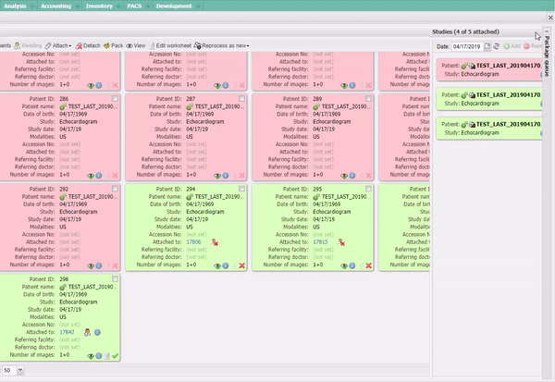This screenshot has height=382, width=555.
Task: Click patient name on Patient 292 card
Action: coord(92,196)
